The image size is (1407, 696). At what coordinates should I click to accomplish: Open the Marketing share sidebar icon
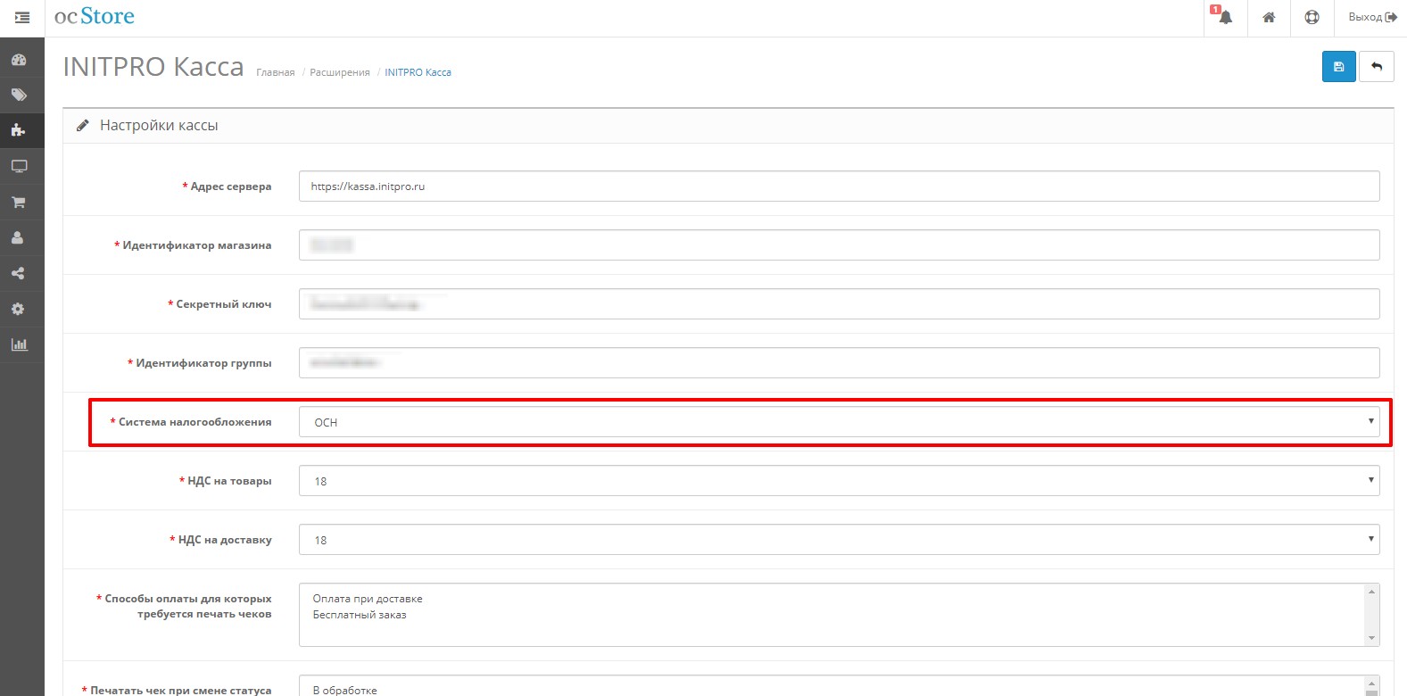[19, 273]
